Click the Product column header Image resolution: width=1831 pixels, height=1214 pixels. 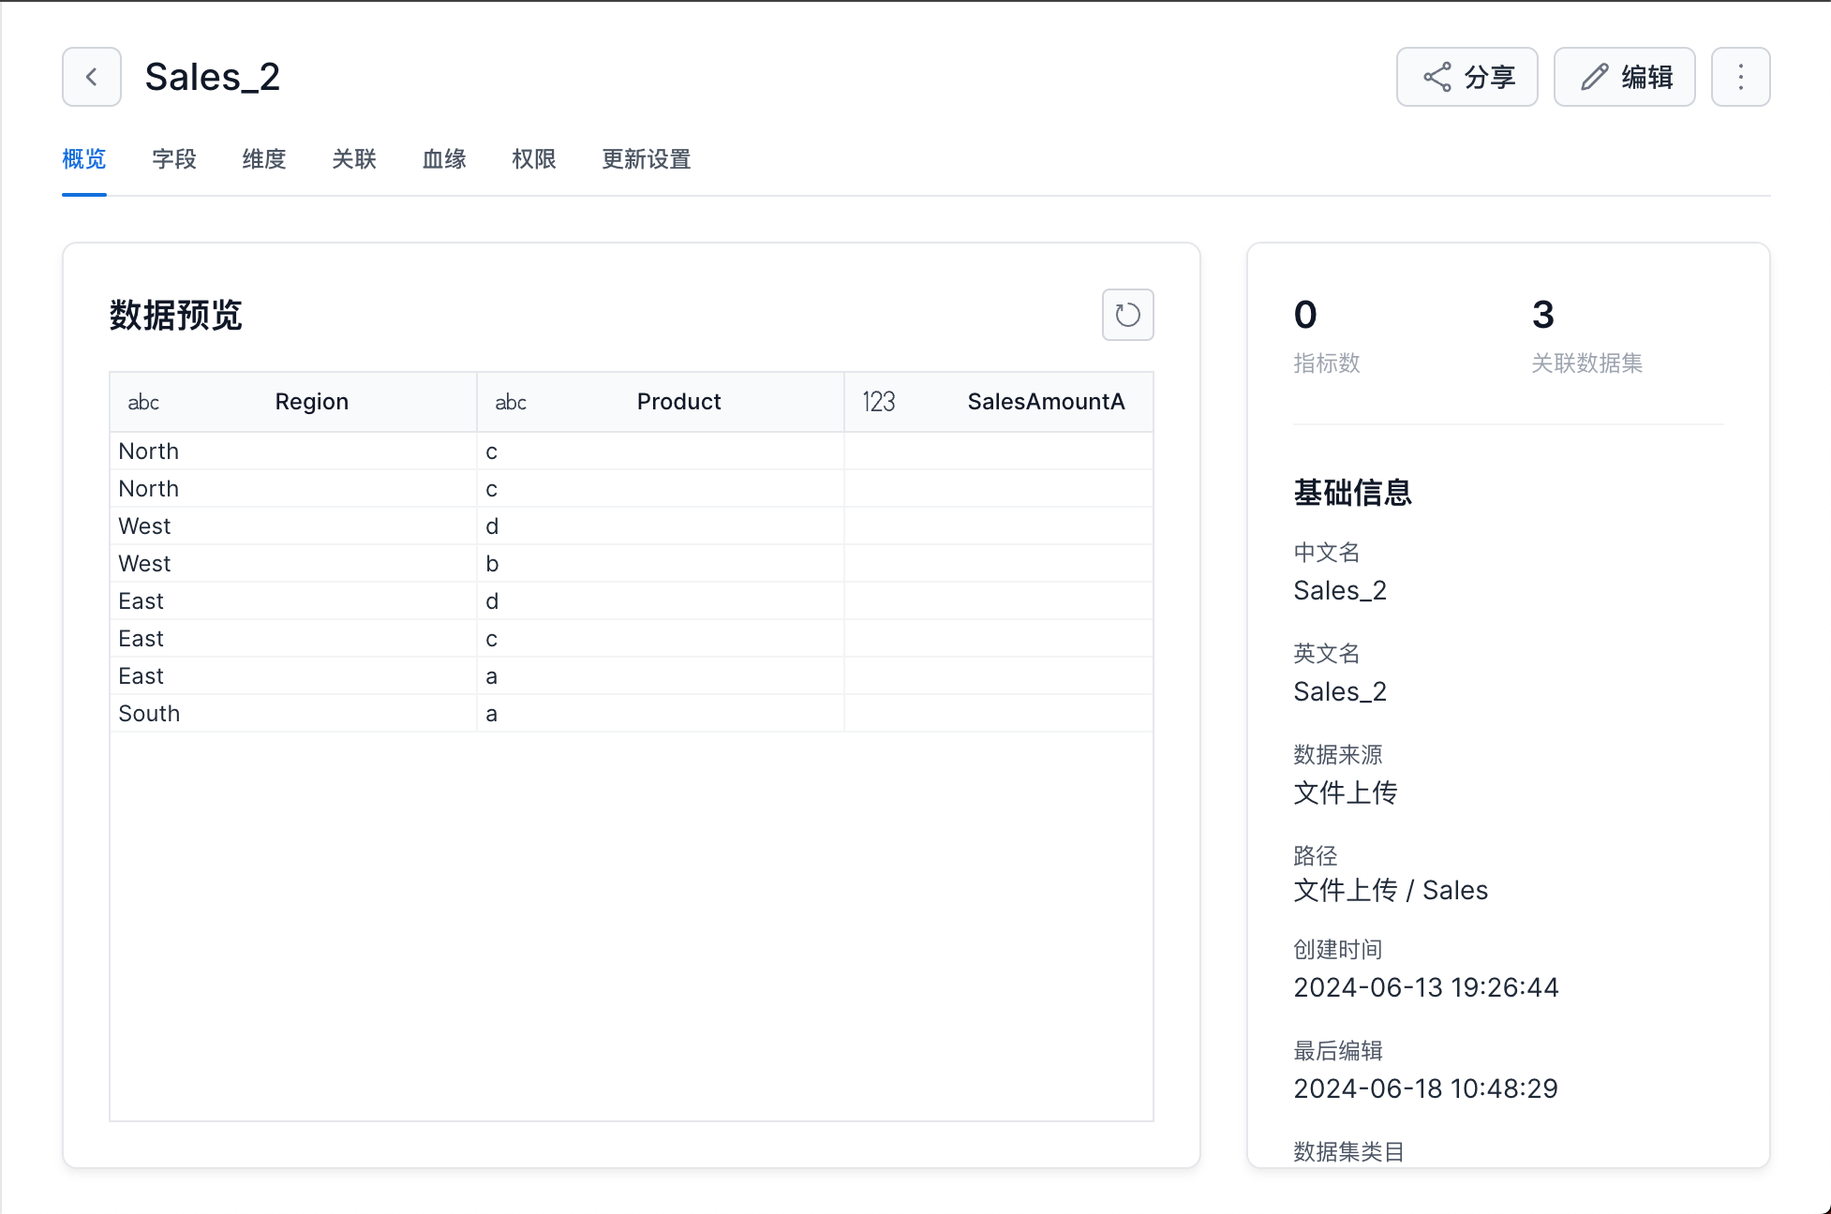[x=678, y=402]
